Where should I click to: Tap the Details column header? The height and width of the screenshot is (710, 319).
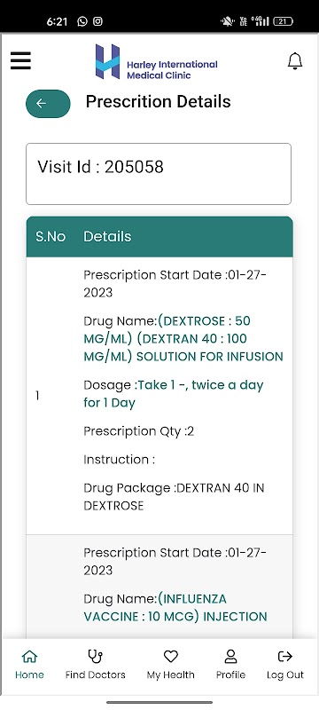click(x=107, y=236)
